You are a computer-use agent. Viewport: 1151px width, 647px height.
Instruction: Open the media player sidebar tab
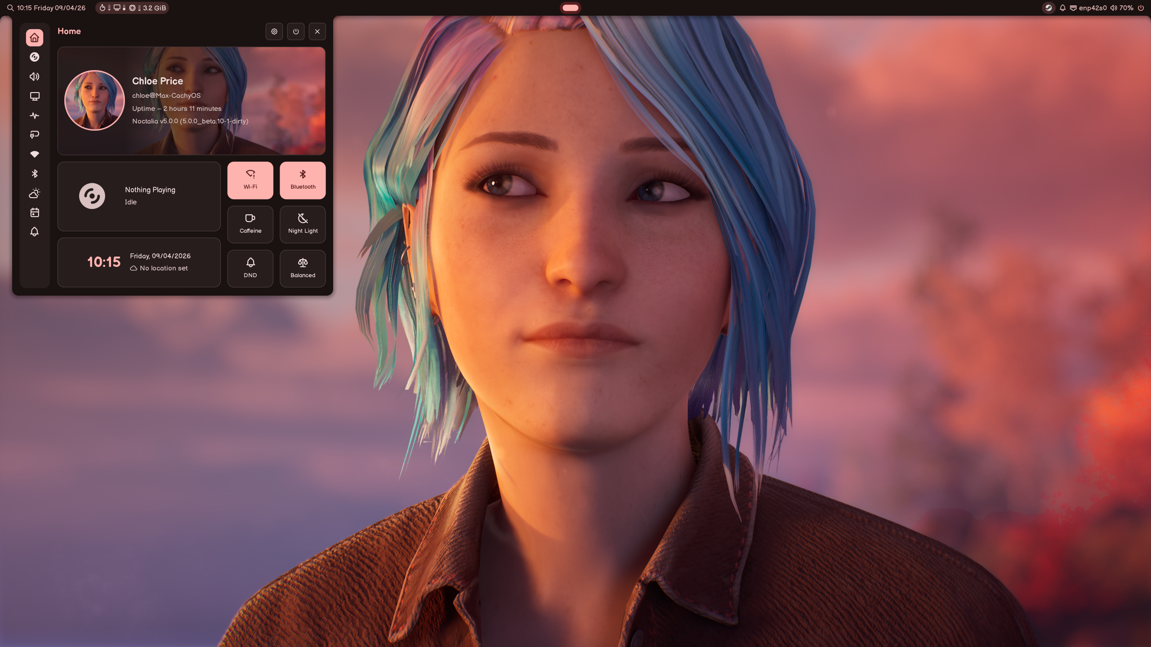click(x=35, y=57)
